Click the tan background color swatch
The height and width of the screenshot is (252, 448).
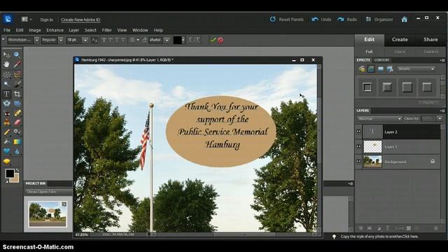tap(16, 179)
